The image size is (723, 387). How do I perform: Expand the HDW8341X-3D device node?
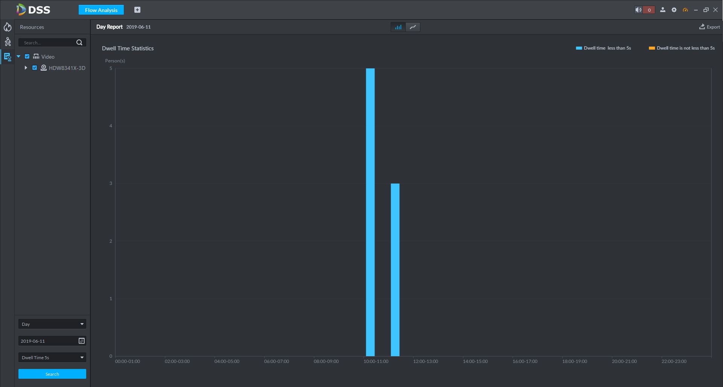(x=26, y=68)
